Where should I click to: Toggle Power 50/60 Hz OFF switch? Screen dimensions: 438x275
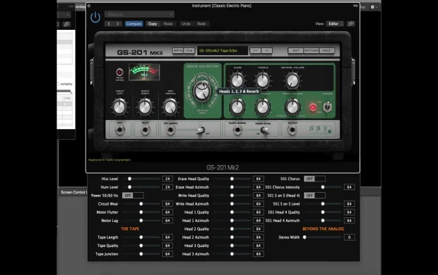pos(133,195)
